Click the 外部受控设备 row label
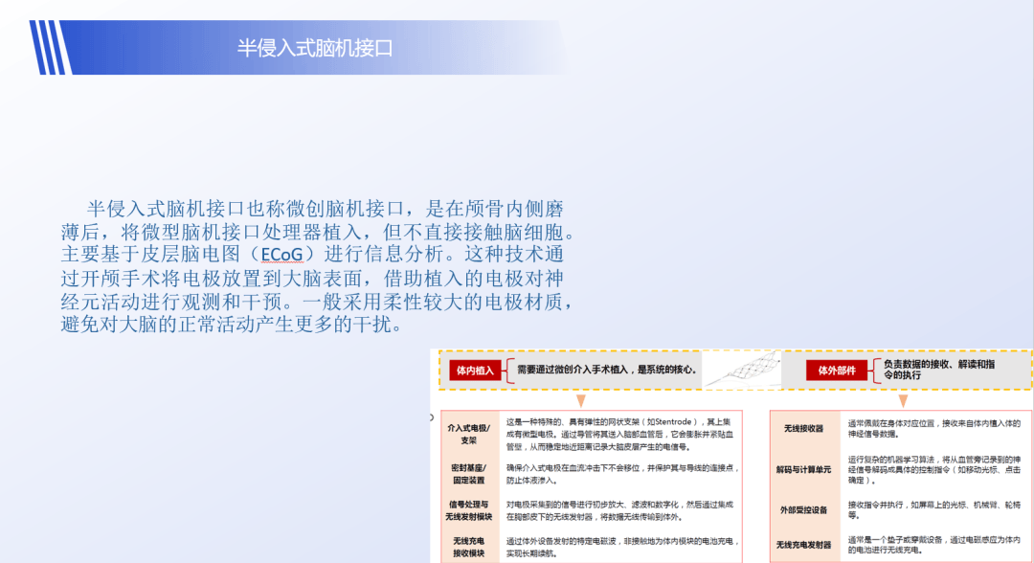This screenshot has height=563, width=1034. point(803,510)
